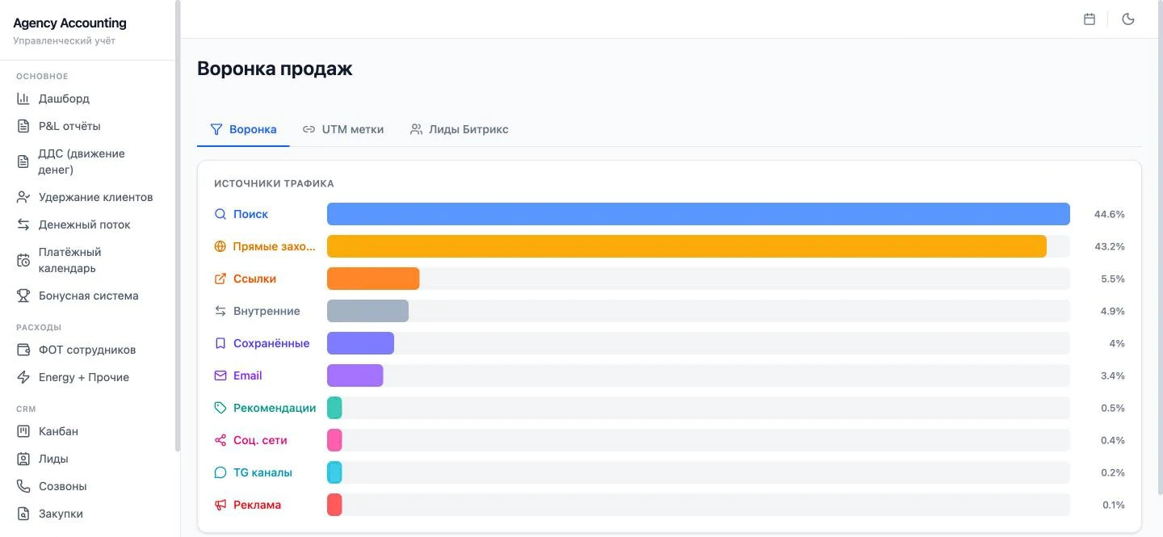Click the Соц. сети share icon

tap(220, 440)
